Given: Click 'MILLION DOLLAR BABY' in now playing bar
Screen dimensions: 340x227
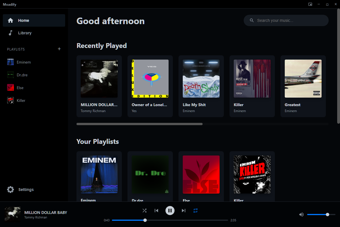Looking at the screenshot, I should pyautogui.click(x=46, y=213).
